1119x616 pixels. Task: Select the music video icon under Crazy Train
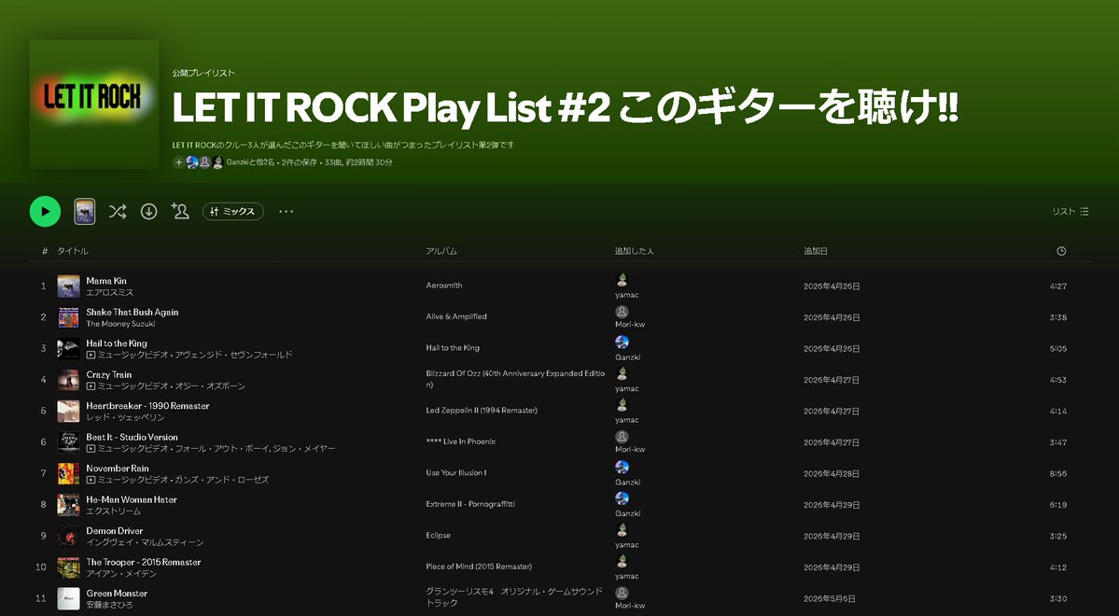click(x=91, y=386)
